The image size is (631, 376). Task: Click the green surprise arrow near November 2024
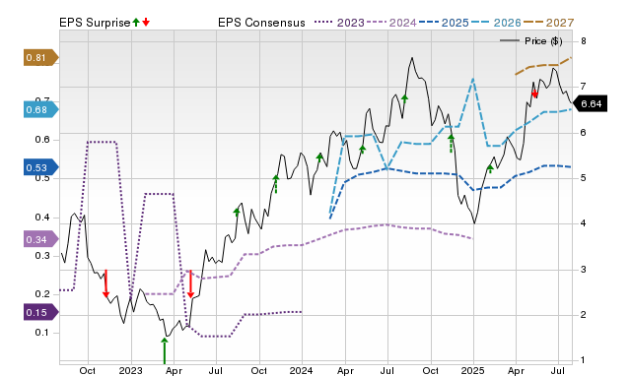point(452,144)
